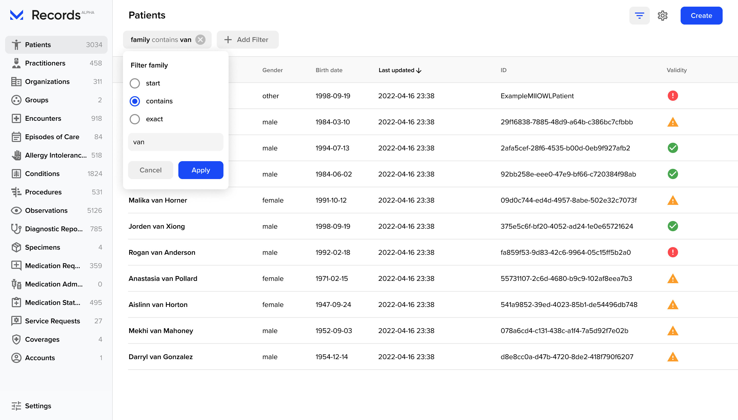Click the Allergy Intolerance hand icon
738x420 pixels.
pyautogui.click(x=16, y=155)
